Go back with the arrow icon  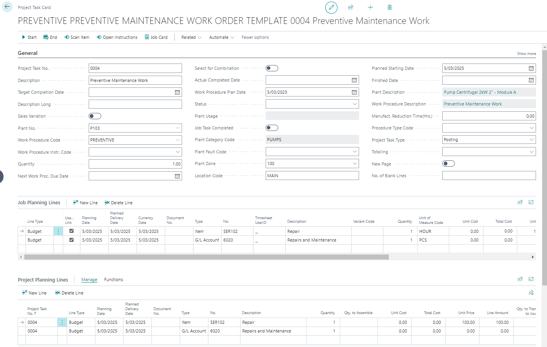7,7
